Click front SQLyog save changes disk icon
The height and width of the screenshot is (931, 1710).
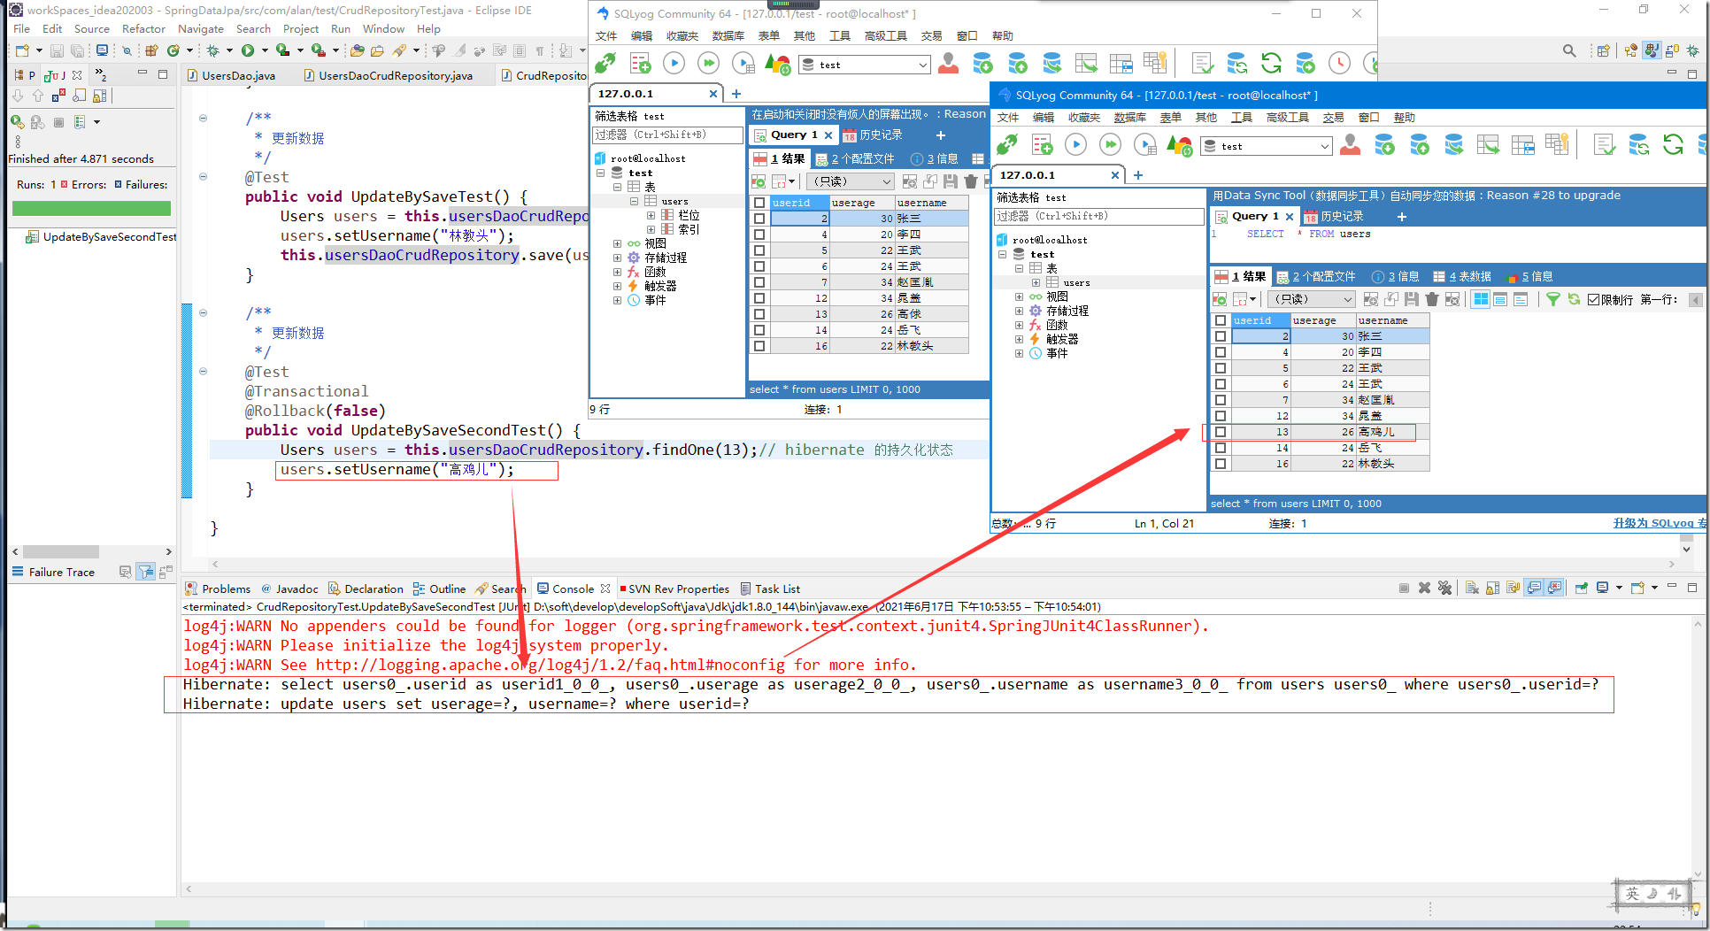1412,300
